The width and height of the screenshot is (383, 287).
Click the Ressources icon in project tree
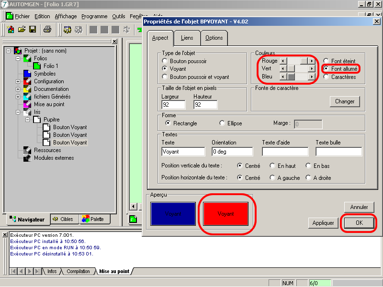tap(27, 150)
